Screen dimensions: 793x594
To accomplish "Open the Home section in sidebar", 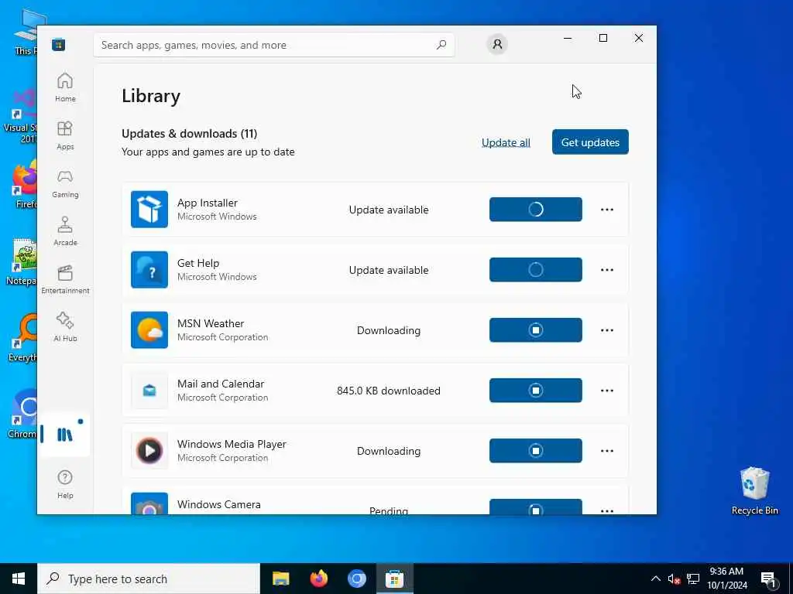I will pyautogui.click(x=65, y=88).
